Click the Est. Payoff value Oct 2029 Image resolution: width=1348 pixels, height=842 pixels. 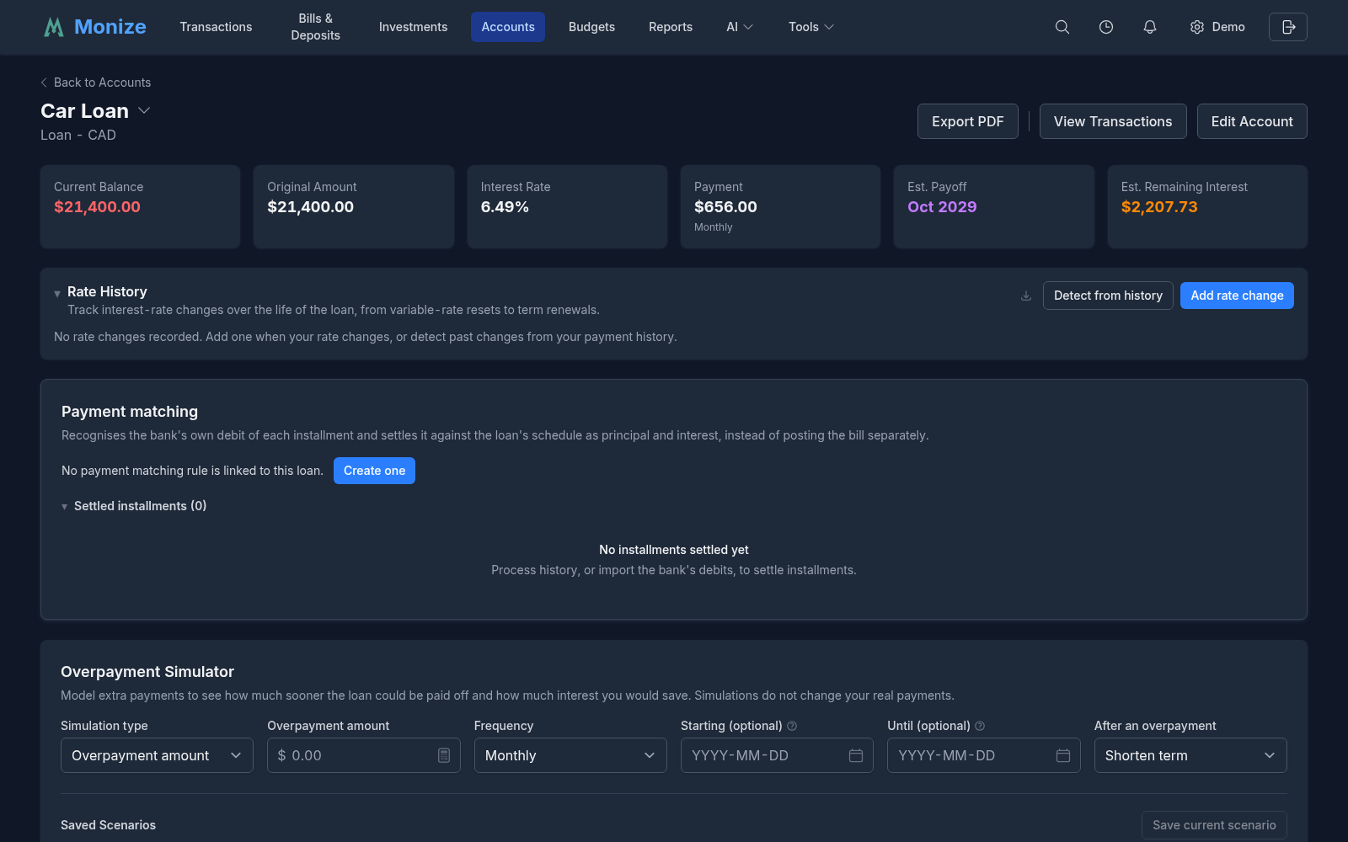click(942, 207)
